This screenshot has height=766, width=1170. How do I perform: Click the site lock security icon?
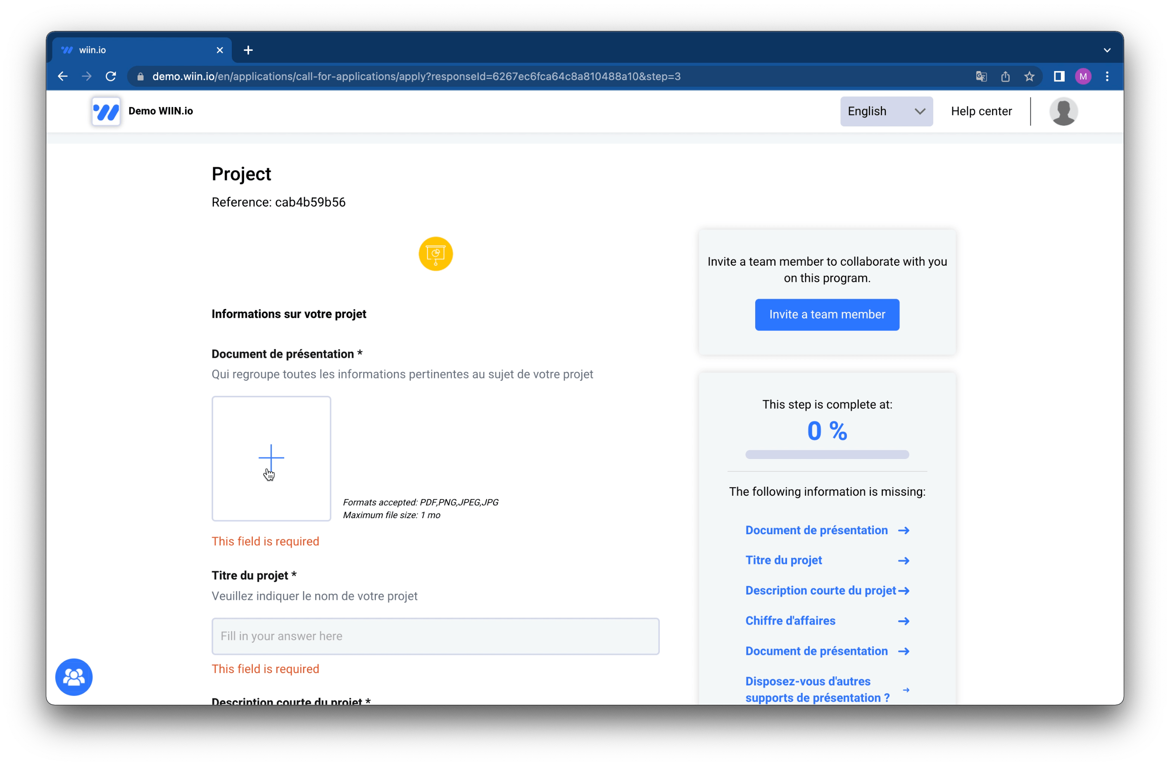(x=140, y=76)
